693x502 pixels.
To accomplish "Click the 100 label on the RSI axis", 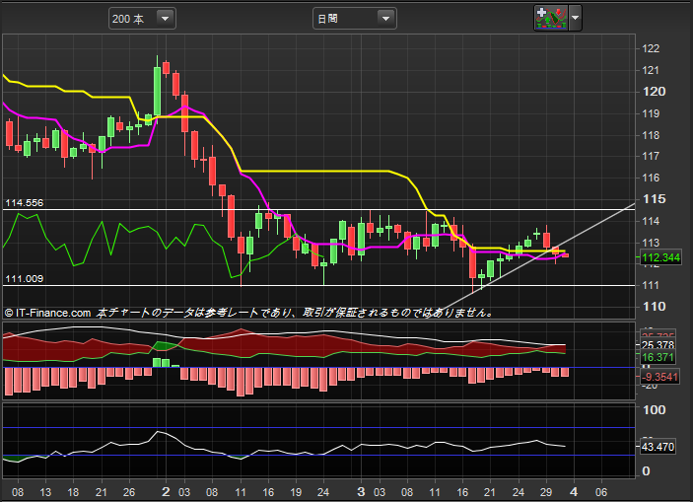I will pyautogui.click(x=655, y=410).
